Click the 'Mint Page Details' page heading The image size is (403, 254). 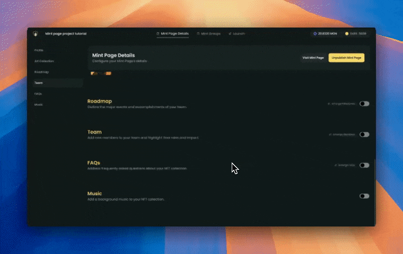pyautogui.click(x=113, y=55)
